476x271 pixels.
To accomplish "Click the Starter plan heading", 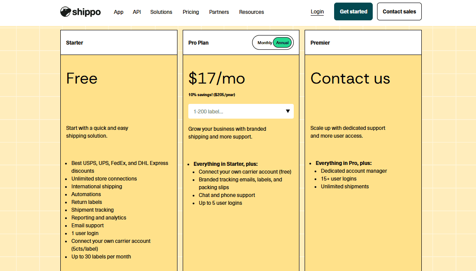I will (74, 43).
